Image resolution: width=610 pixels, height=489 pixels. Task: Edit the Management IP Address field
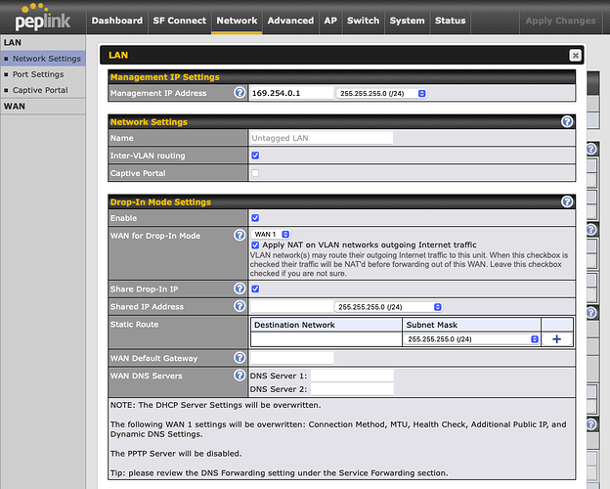pos(291,93)
